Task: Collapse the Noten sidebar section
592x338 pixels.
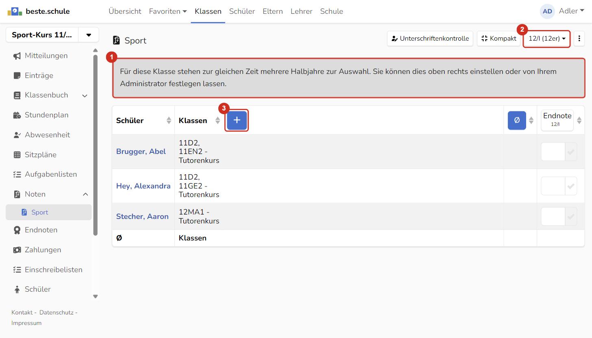Action: (85, 194)
